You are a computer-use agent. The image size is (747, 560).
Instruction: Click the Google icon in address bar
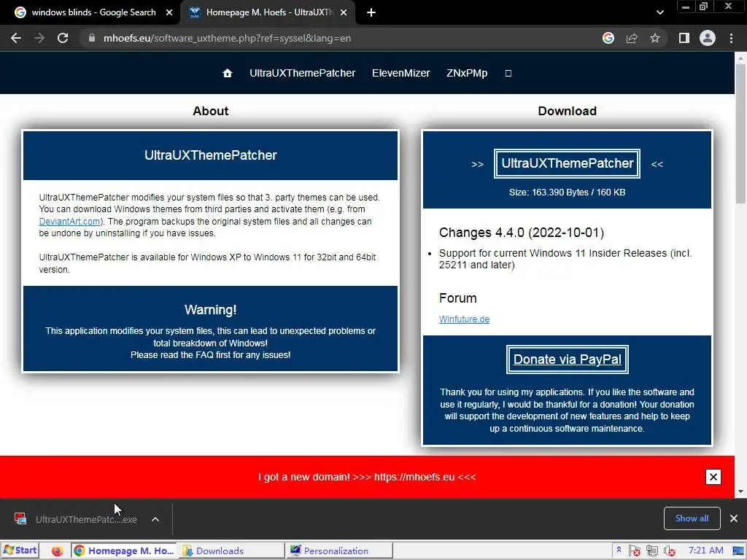(608, 38)
